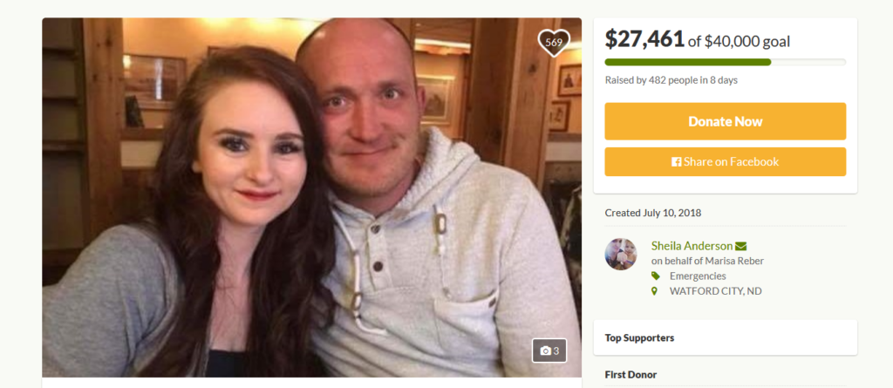This screenshot has height=388, width=893.
Task: Click Share on Facebook button
Action: 725,162
